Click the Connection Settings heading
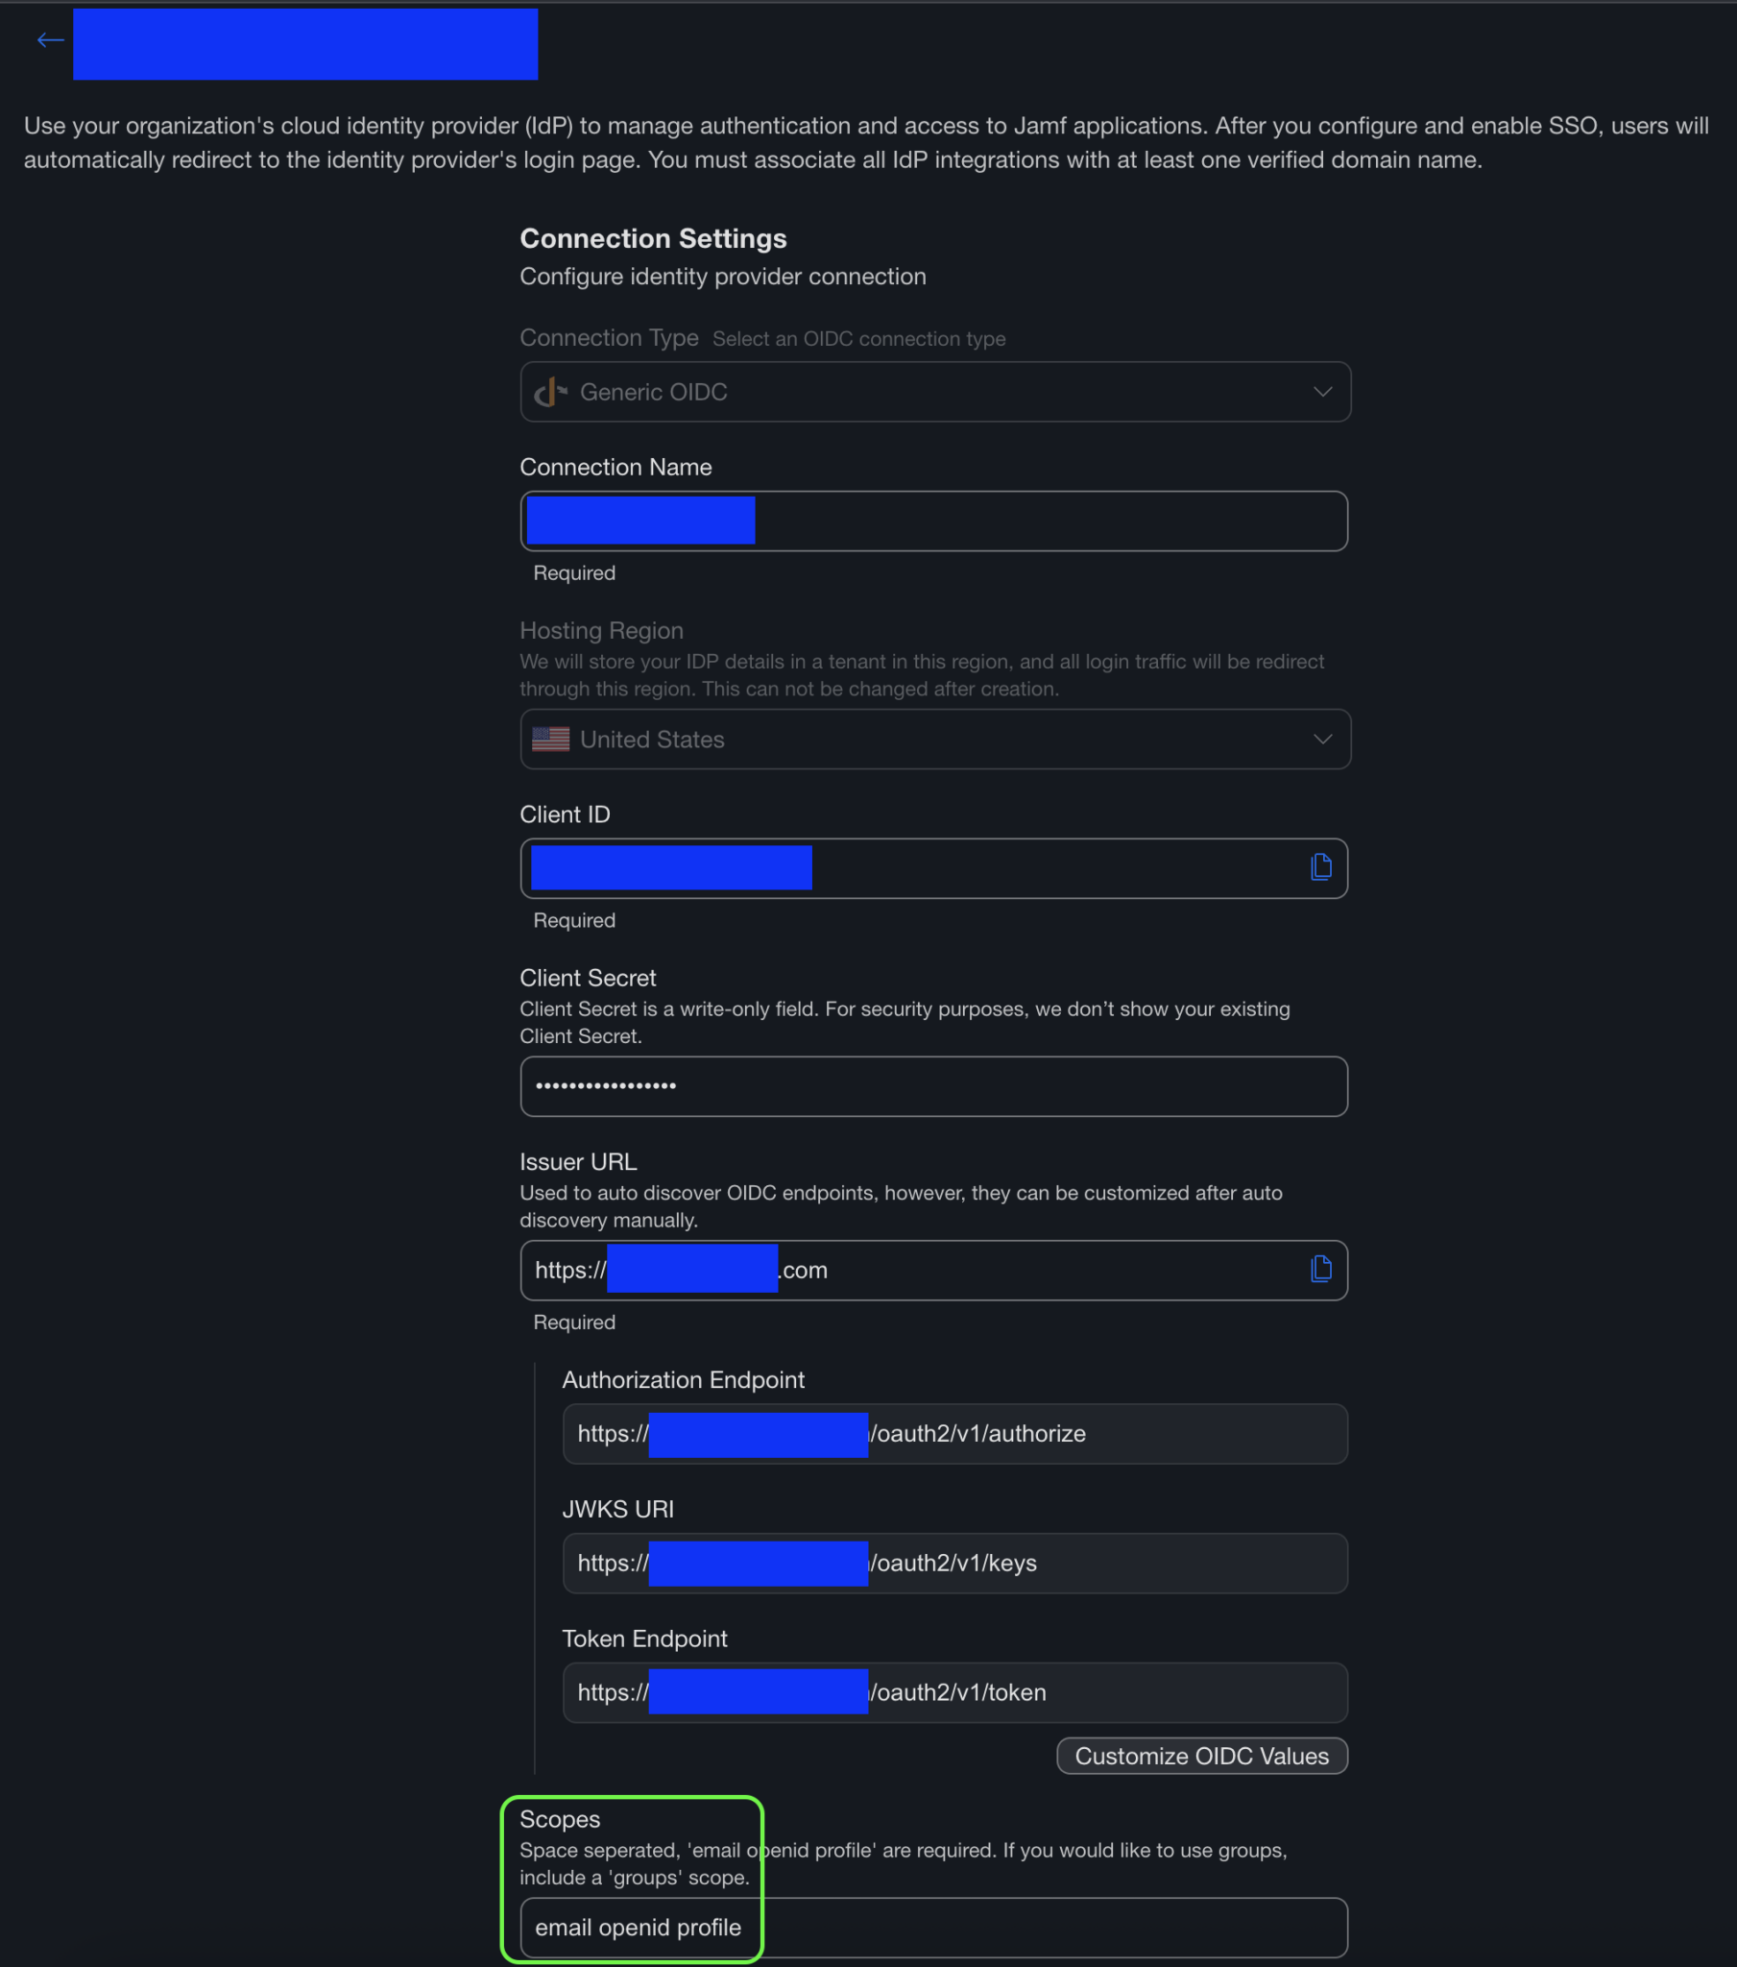 click(653, 238)
